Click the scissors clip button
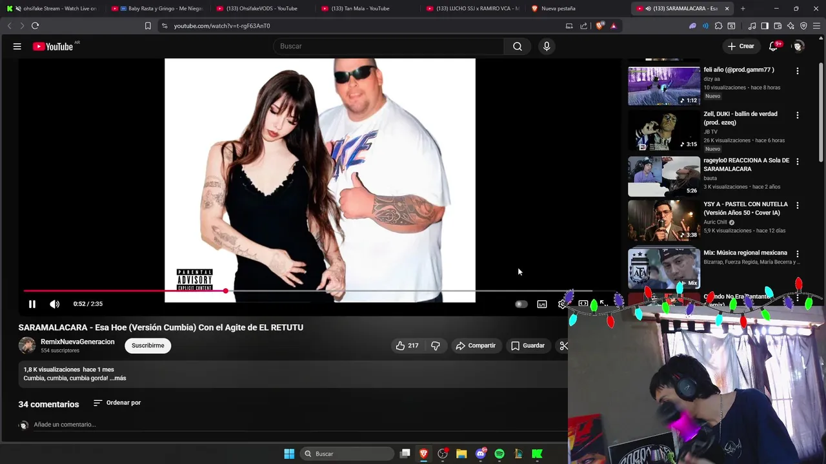 click(563, 345)
